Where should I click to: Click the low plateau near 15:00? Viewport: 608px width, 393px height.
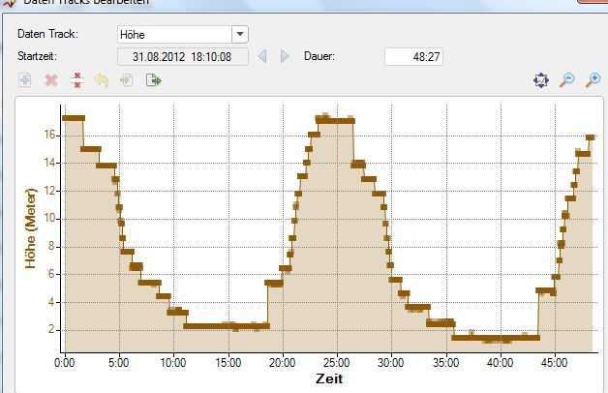click(x=227, y=325)
